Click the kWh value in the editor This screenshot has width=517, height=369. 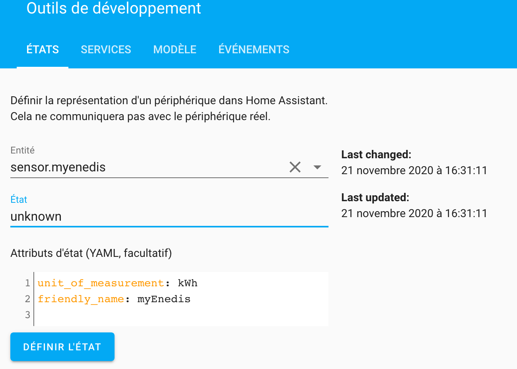point(187,283)
